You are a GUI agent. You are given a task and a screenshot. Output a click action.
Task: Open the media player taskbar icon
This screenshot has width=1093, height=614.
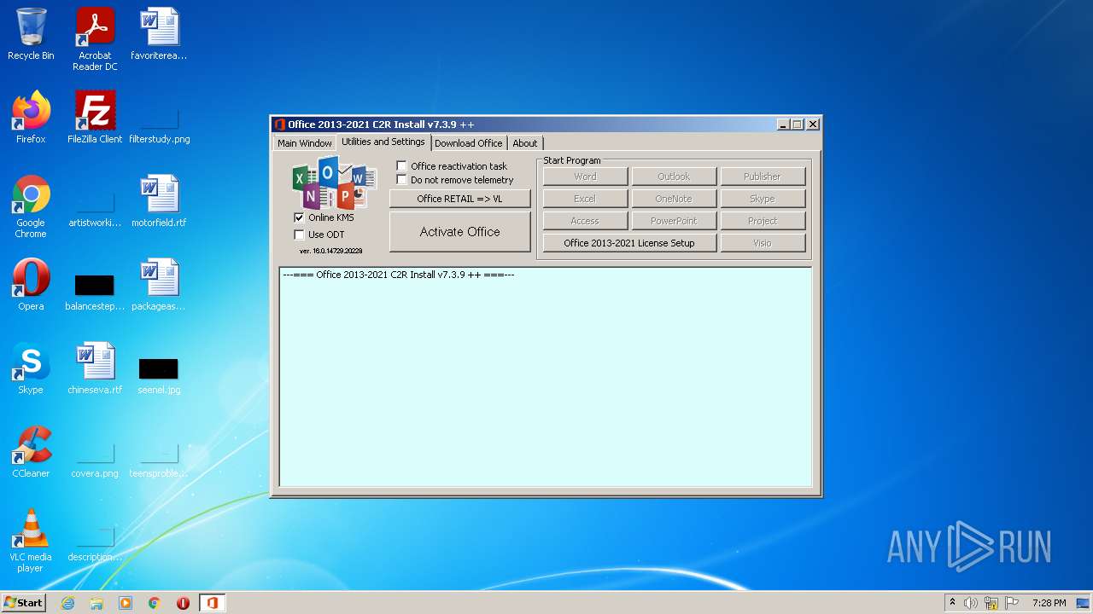(x=126, y=603)
